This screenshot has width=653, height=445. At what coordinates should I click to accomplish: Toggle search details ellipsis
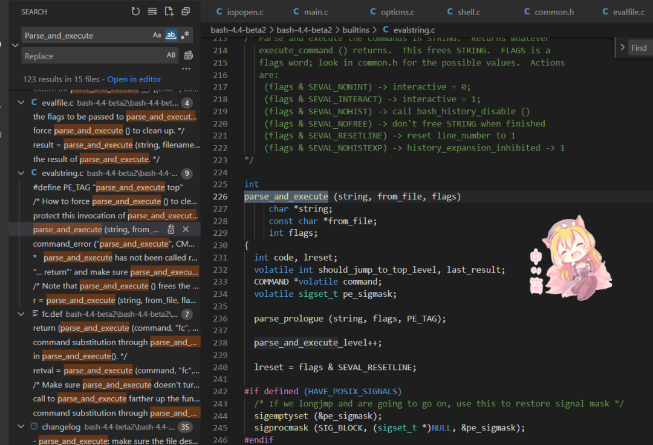(186, 69)
